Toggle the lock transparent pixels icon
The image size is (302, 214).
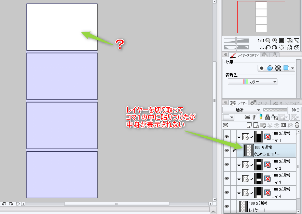click(274, 117)
